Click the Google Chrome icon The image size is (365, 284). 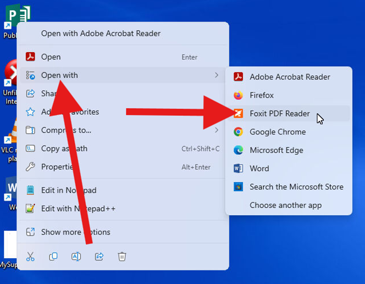pyautogui.click(x=238, y=132)
